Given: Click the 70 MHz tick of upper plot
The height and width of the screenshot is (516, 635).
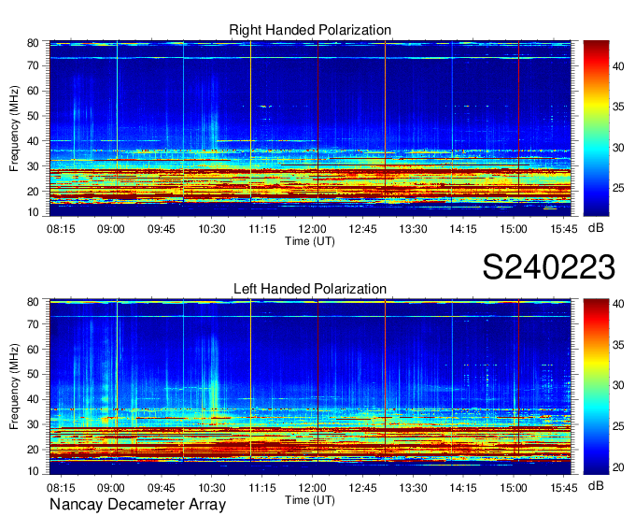Looking at the screenshot, I should (x=33, y=65).
